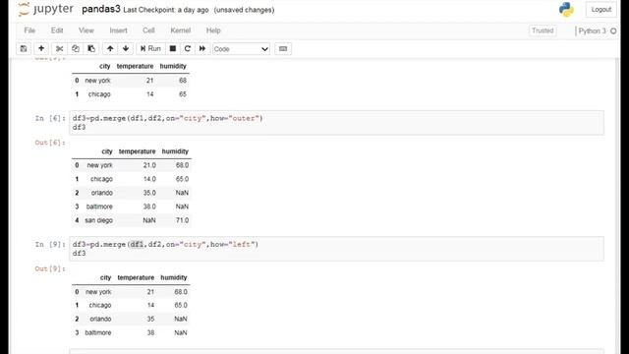The height and width of the screenshot is (354, 629).
Task: Click the Python 3 kernel indicator
Action: pos(592,30)
